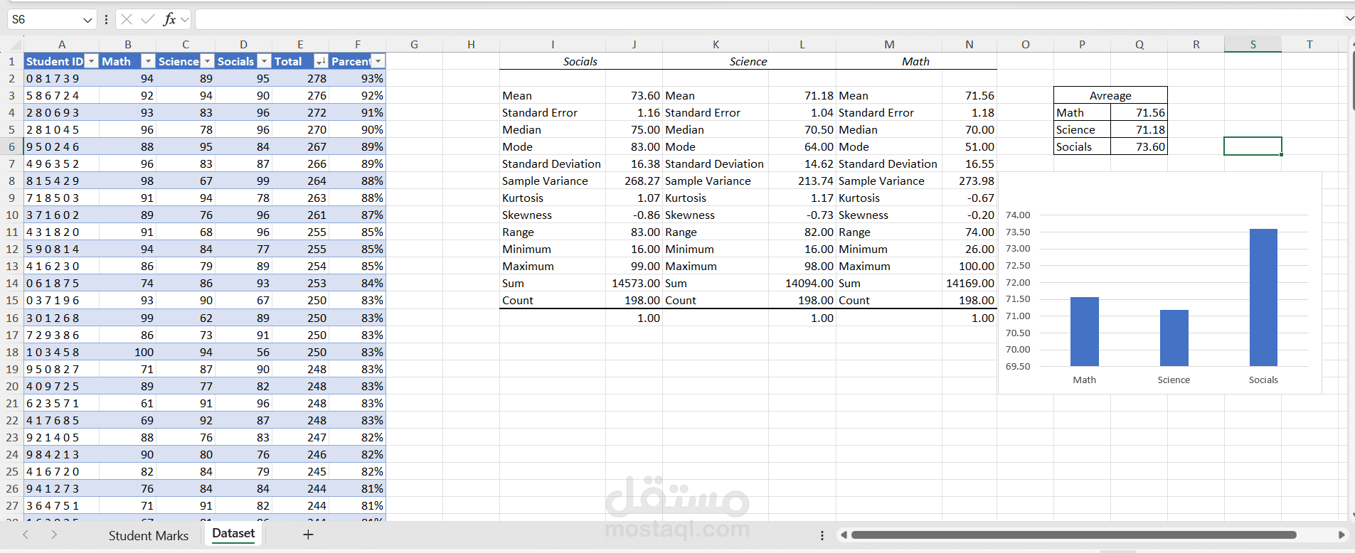Click the previous sheet navigation arrow
This screenshot has width=1355, height=553.
26,535
